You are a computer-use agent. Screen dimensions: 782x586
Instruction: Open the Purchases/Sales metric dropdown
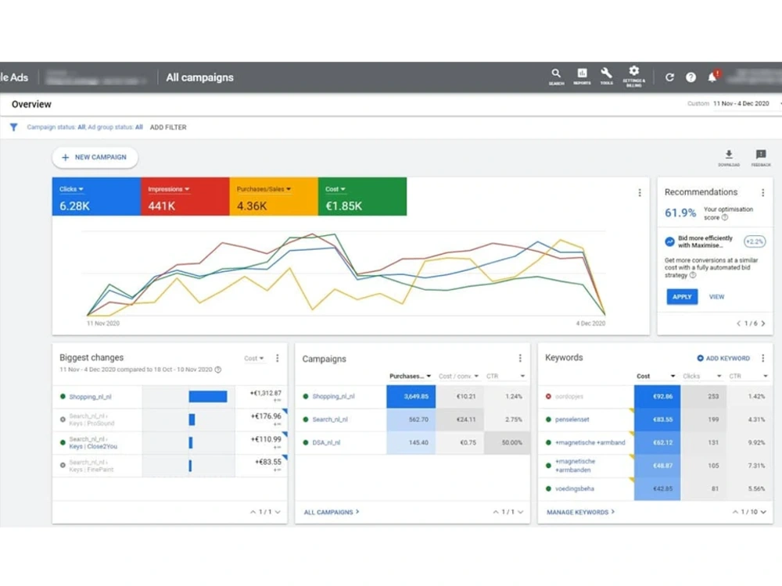pyautogui.click(x=264, y=189)
